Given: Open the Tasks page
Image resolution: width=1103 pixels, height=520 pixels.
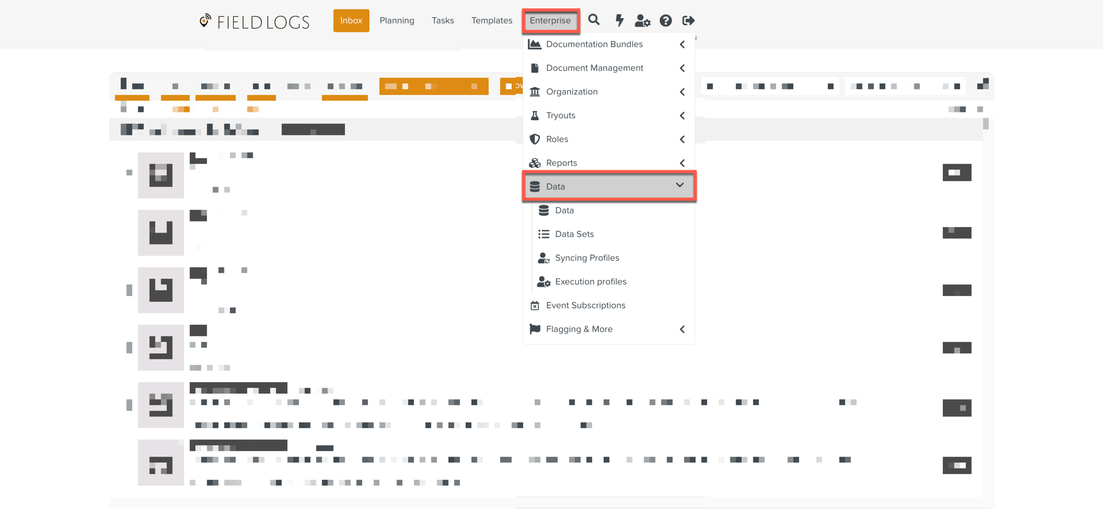Looking at the screenshot, I should [443, 20].
